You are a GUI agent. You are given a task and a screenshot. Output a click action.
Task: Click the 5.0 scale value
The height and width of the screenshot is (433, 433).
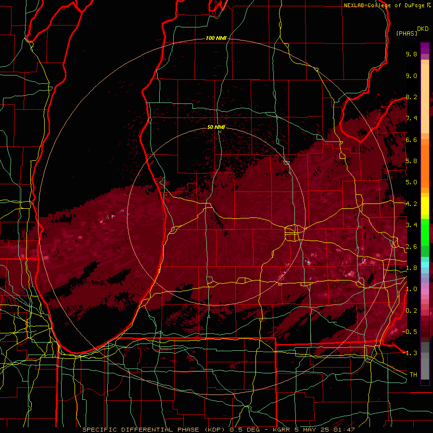pos(411,182)
